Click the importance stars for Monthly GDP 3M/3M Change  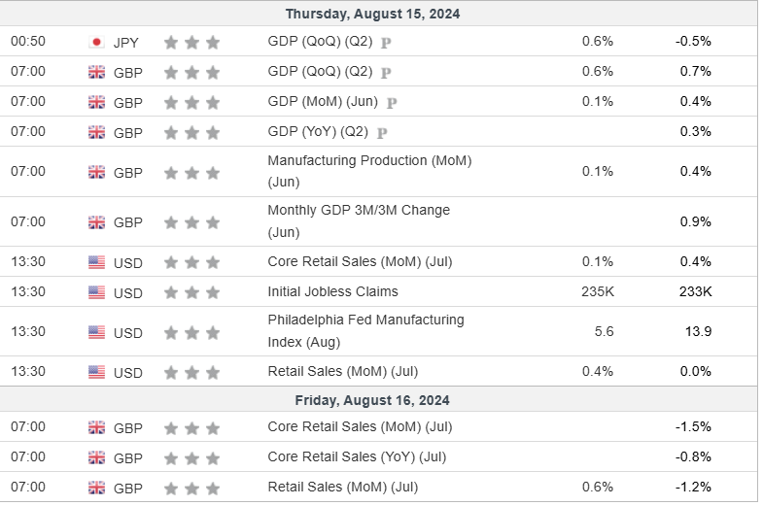click(191, 221)
